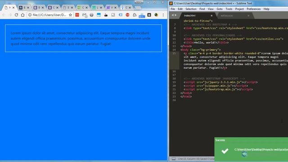Click line number 24 in the gutter
This screenshot has width=288, height=162.
(x=174, y=100)
